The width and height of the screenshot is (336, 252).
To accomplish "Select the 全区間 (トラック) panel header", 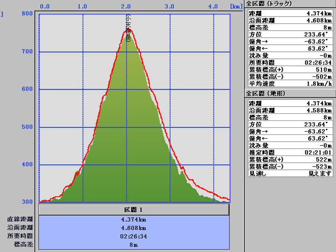I will click(x=268, y=3).
